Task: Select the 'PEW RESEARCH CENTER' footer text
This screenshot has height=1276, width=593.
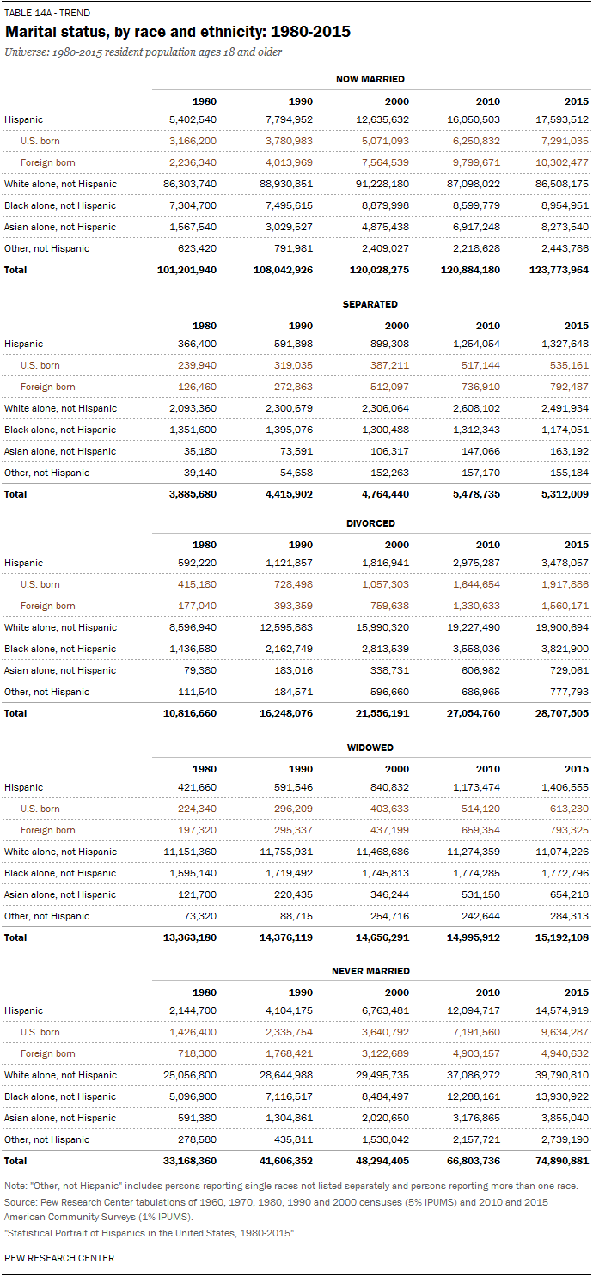Action: point(59,1257)
